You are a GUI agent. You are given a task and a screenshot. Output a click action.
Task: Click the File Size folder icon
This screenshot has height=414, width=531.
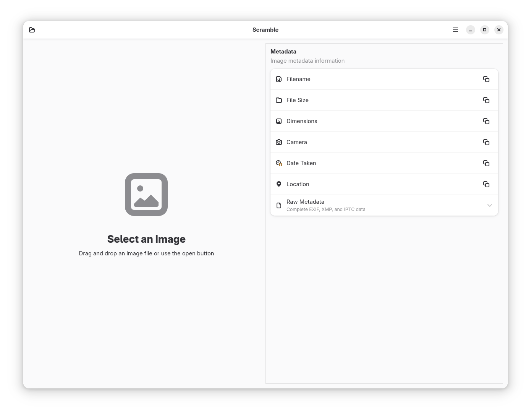click(279, 100)
